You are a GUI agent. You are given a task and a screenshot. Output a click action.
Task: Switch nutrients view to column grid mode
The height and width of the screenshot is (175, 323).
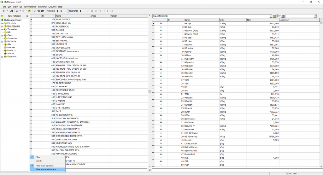coord(283,16)
